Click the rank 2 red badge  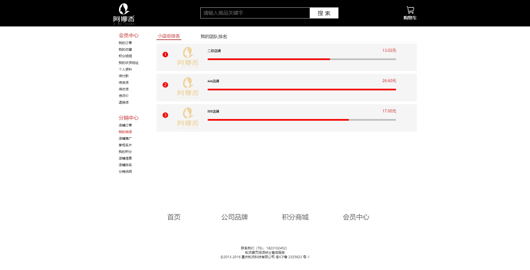coord(165,85)
